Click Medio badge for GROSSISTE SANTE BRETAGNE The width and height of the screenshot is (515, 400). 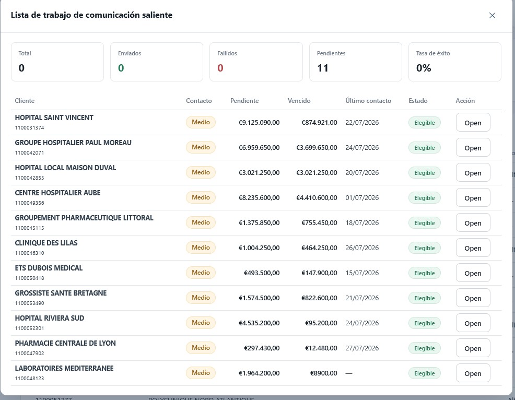tap(201, 298)
